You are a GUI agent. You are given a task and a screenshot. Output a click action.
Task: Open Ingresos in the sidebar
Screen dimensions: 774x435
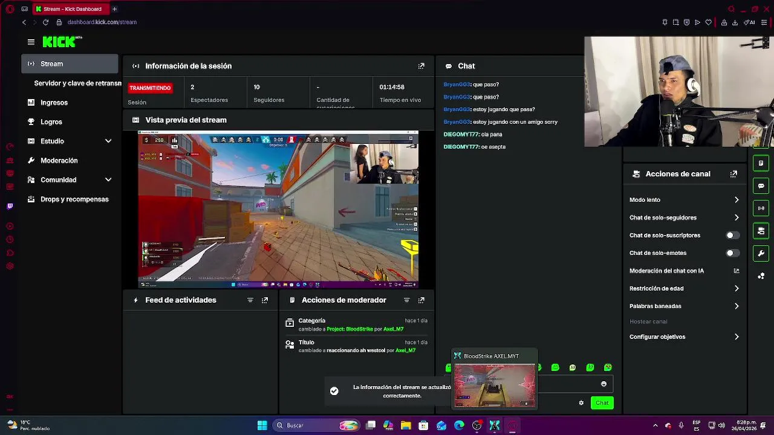point(70,103)
